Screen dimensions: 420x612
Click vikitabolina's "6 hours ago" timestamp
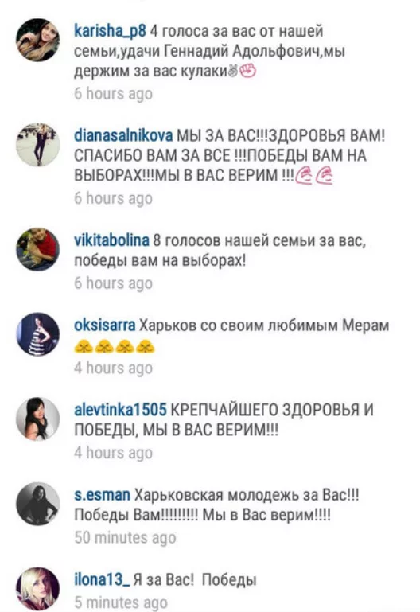[114, 283]
